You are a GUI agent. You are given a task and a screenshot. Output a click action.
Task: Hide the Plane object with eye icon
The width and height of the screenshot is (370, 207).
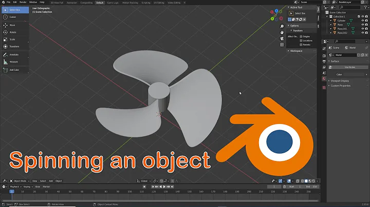[x=363, y=25]
